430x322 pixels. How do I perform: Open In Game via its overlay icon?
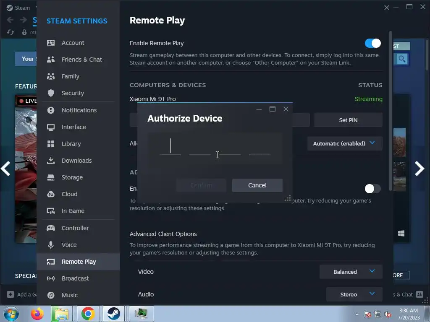click(51, 211)
